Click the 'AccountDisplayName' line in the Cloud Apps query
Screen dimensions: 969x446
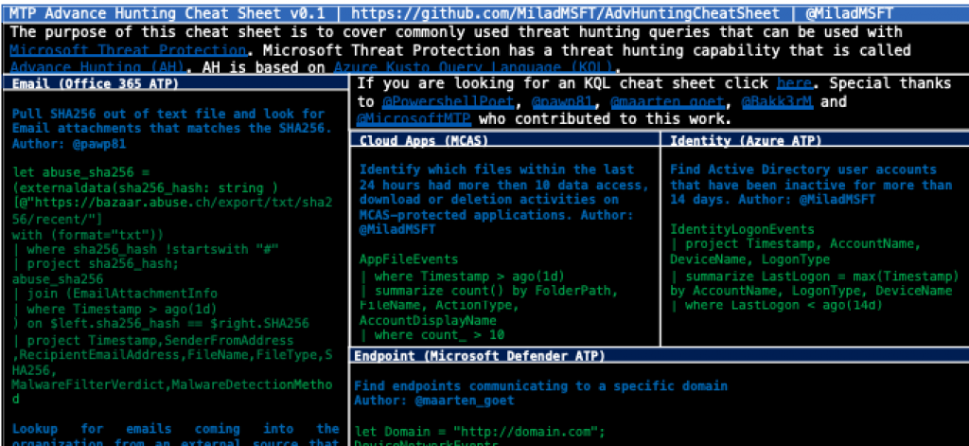tap(428, 320)
